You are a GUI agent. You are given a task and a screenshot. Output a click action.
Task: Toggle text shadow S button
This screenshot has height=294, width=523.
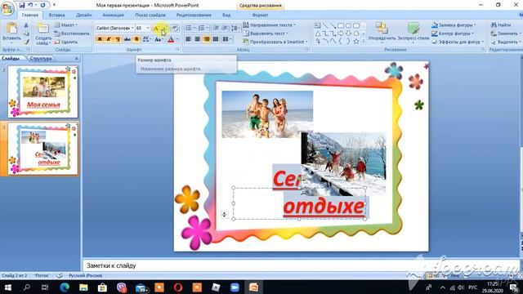(136, 39)
